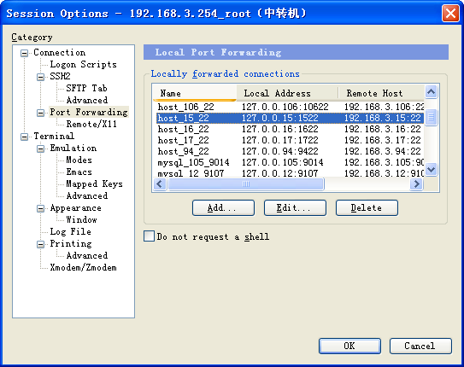Collapse the Connection tree node

24,53
